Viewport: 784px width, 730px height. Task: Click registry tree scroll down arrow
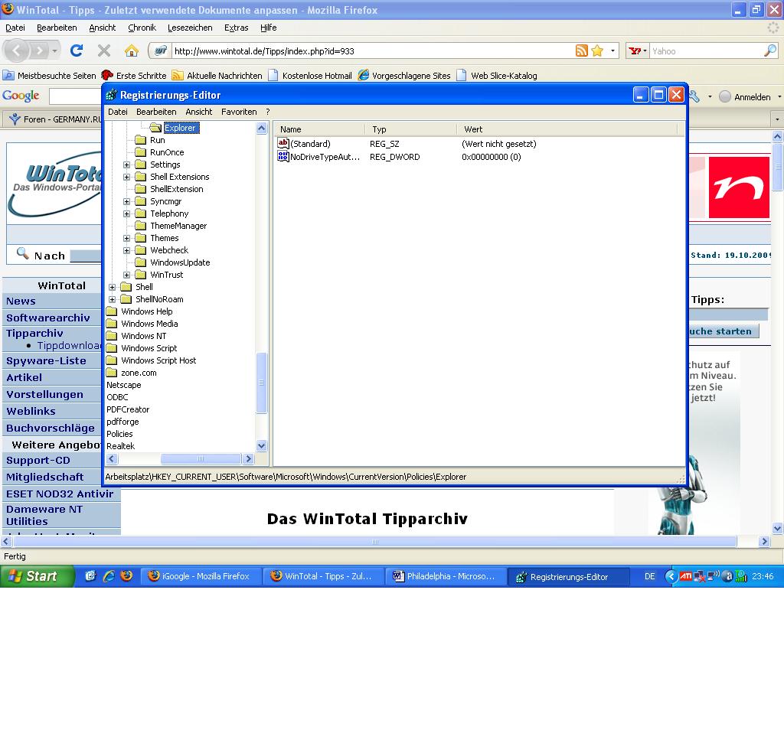point(262,445)
